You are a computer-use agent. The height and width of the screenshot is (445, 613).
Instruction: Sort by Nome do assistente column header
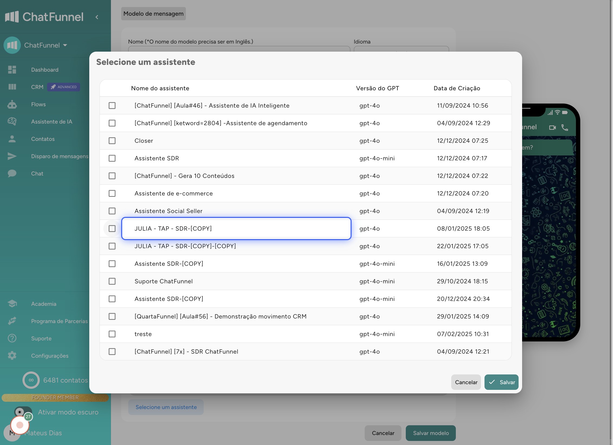[160, 88]
